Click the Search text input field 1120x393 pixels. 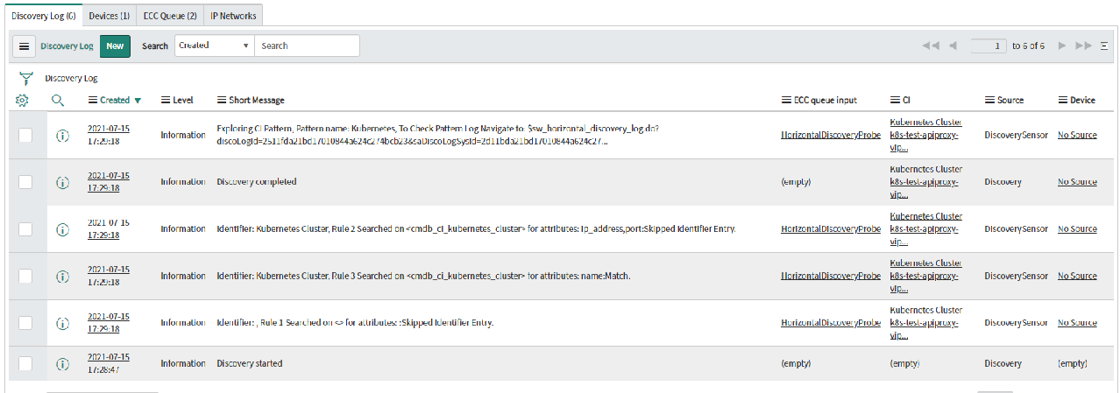coord(307,46)
